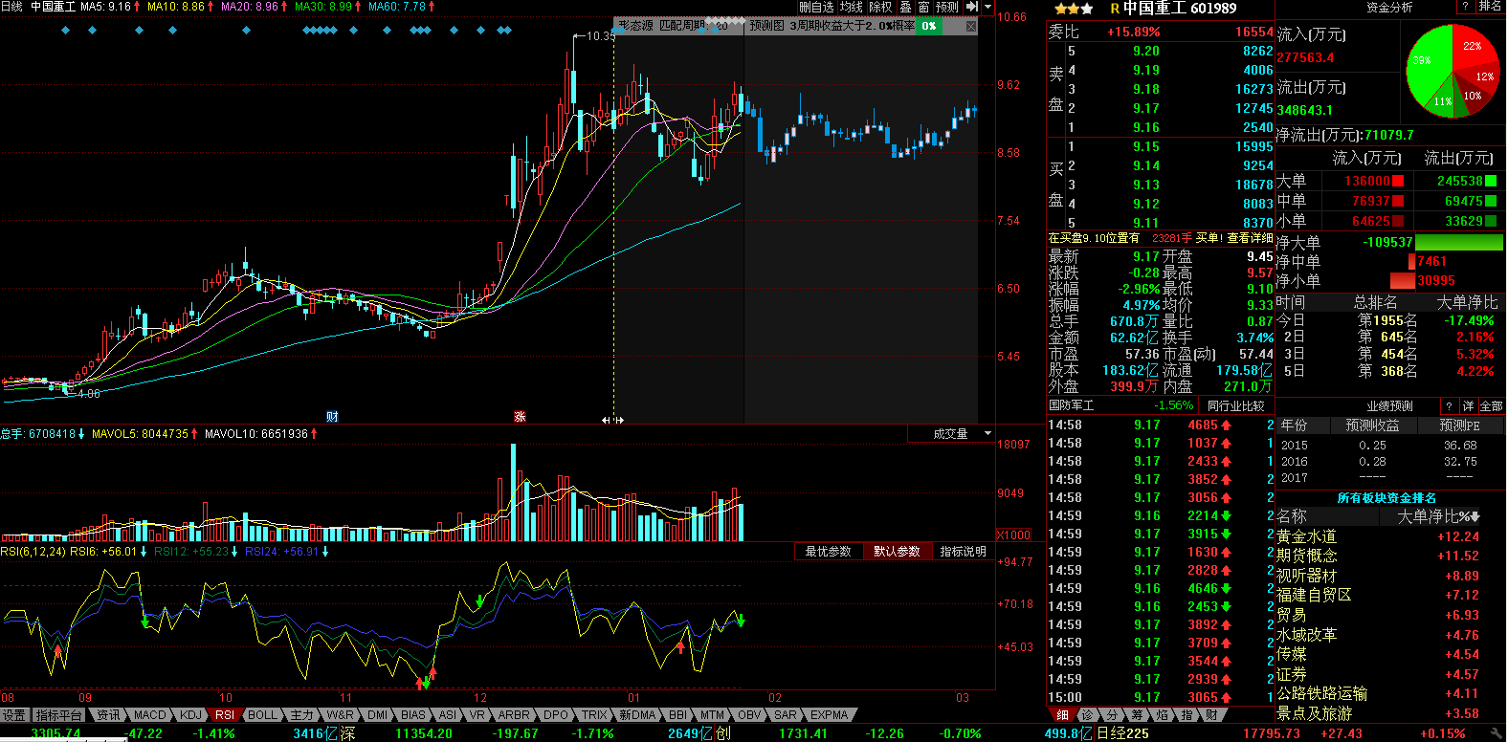The height and width of the screenshot is (742, 1508).
Task: Click the question mark in 资金分析 header
Action: 1465,7
